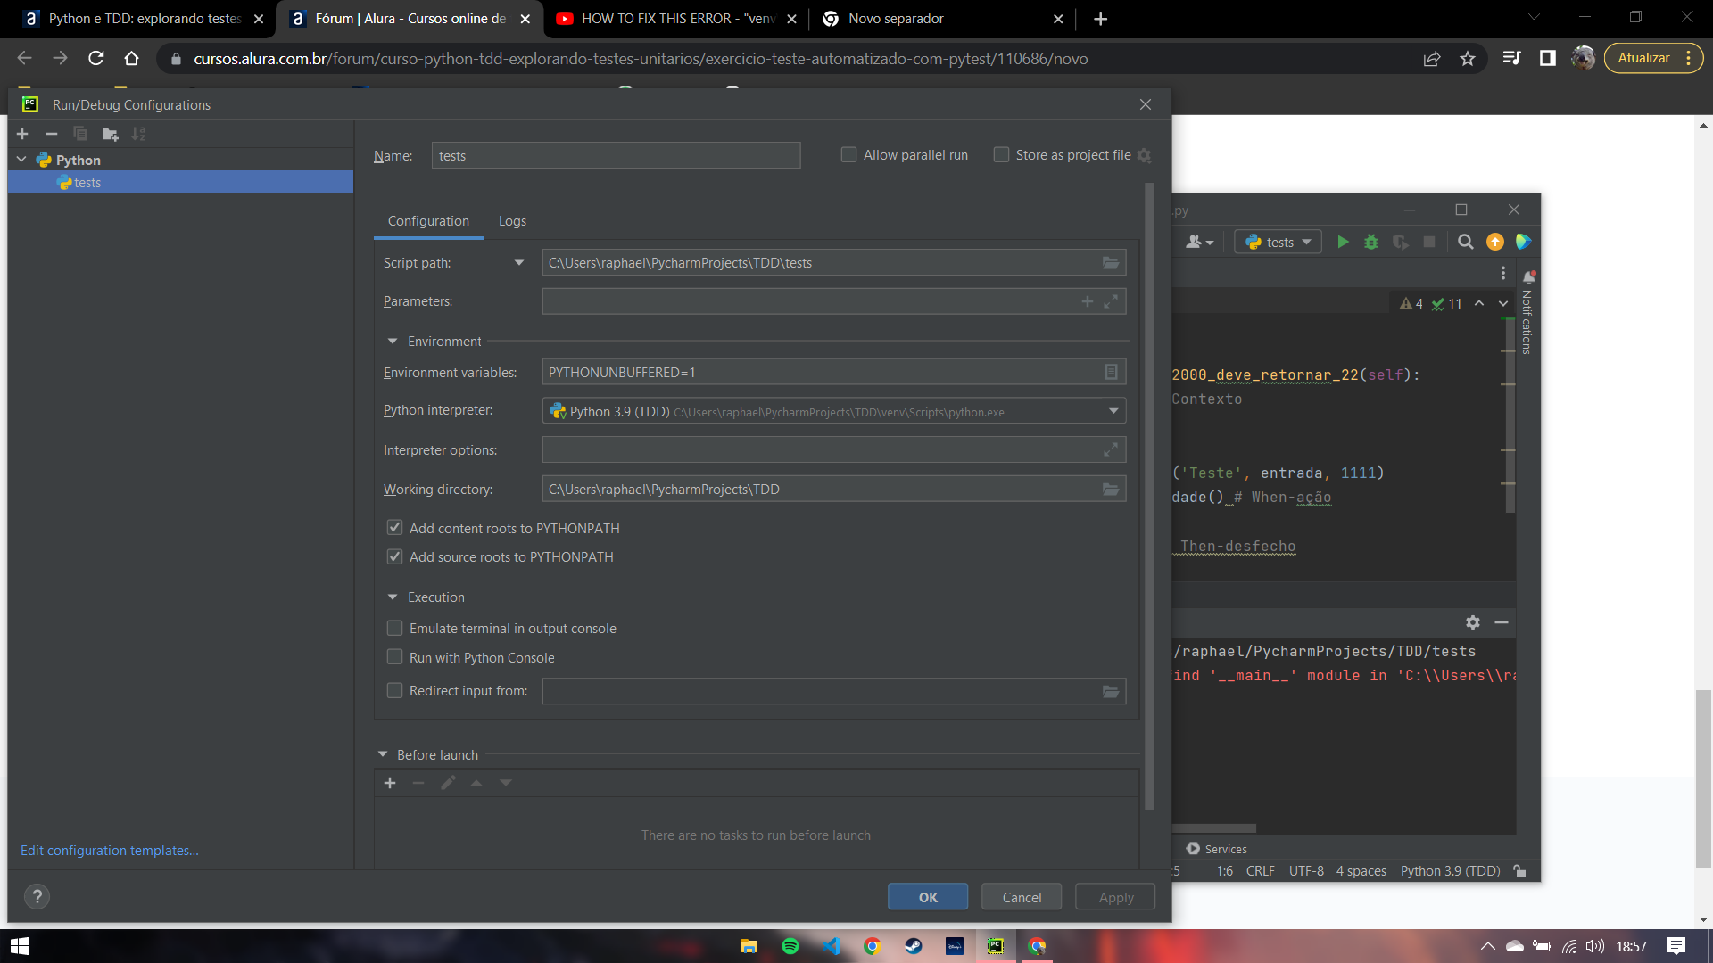This screenshot has width=1713, height=963.
Task: Enable Redirect input from checkbox
Action: pos(394,691)
